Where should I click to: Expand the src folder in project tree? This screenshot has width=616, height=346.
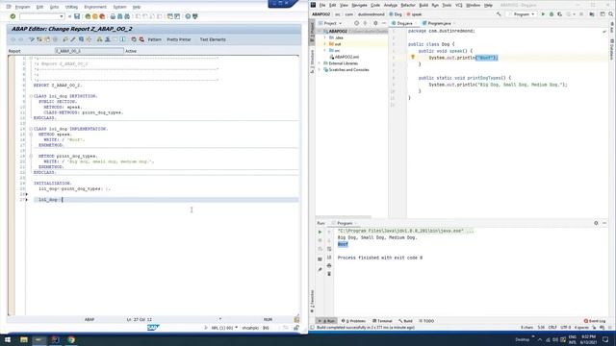(325, 51)
